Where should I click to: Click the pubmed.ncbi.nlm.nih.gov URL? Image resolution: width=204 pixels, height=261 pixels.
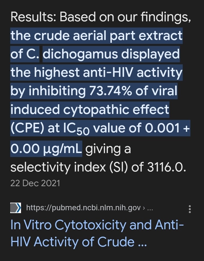(x=83, y=208)
